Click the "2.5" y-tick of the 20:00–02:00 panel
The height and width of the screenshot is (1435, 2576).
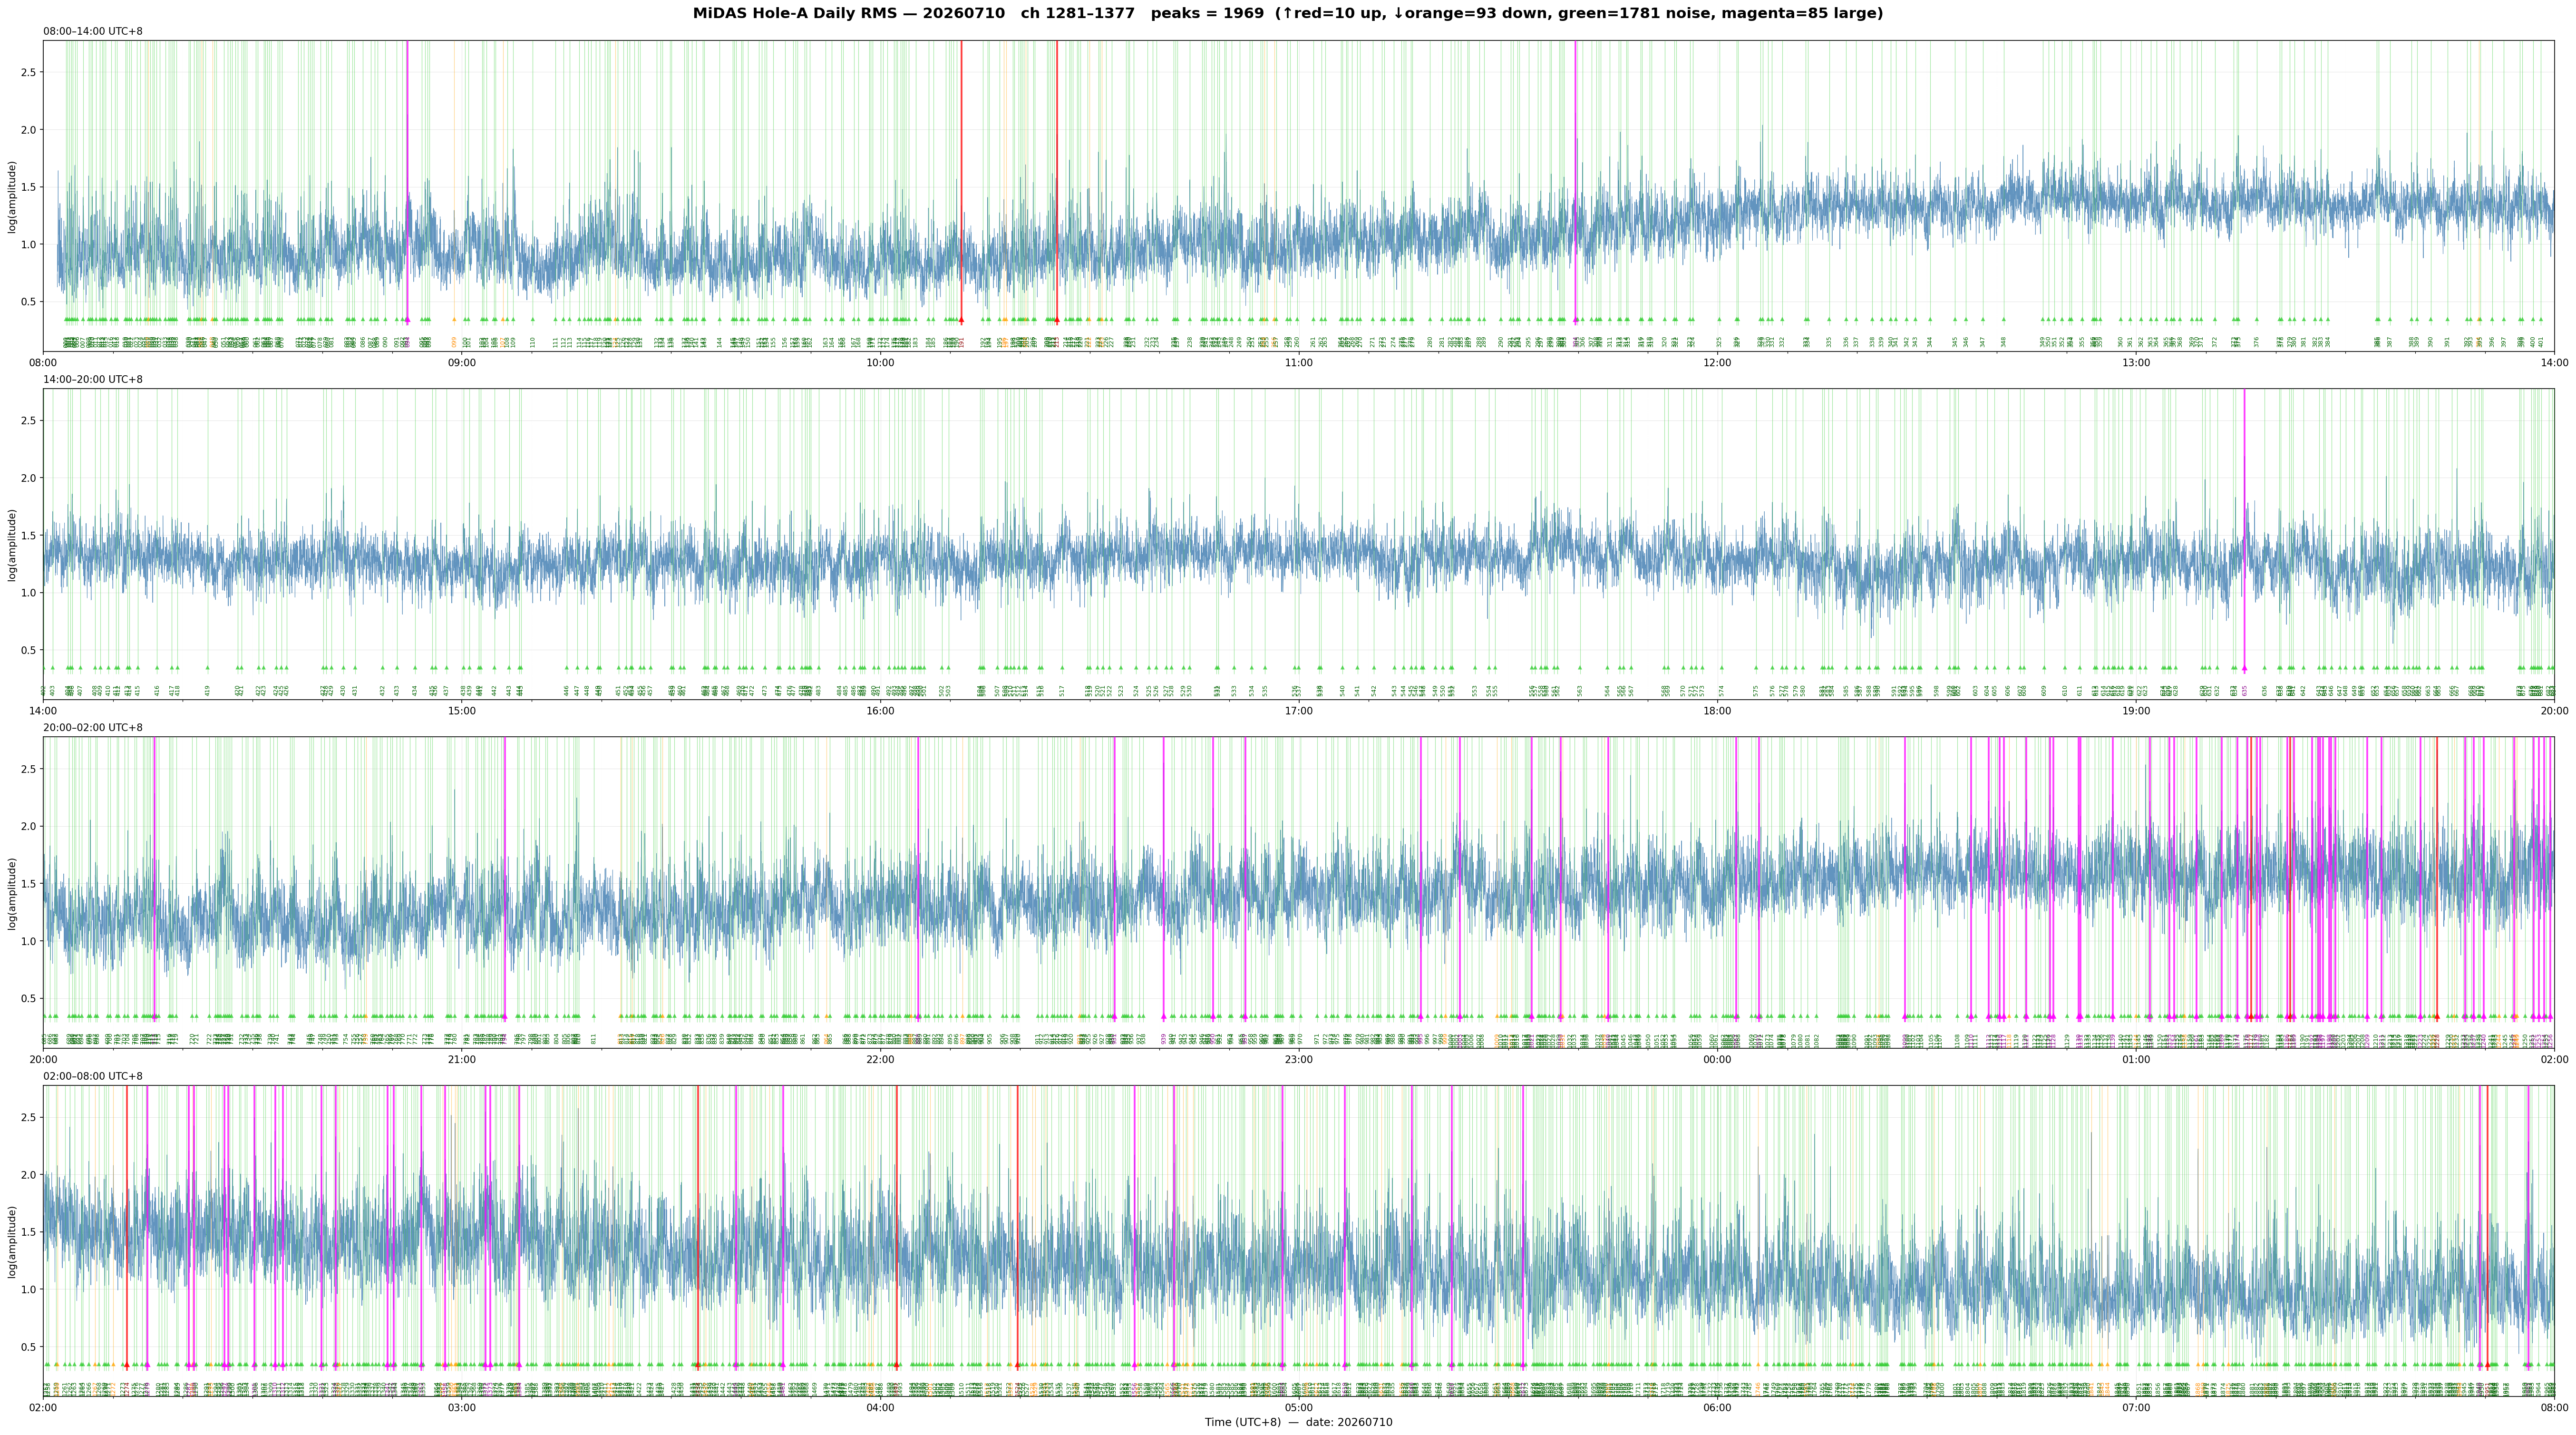[x=29, y=769]
